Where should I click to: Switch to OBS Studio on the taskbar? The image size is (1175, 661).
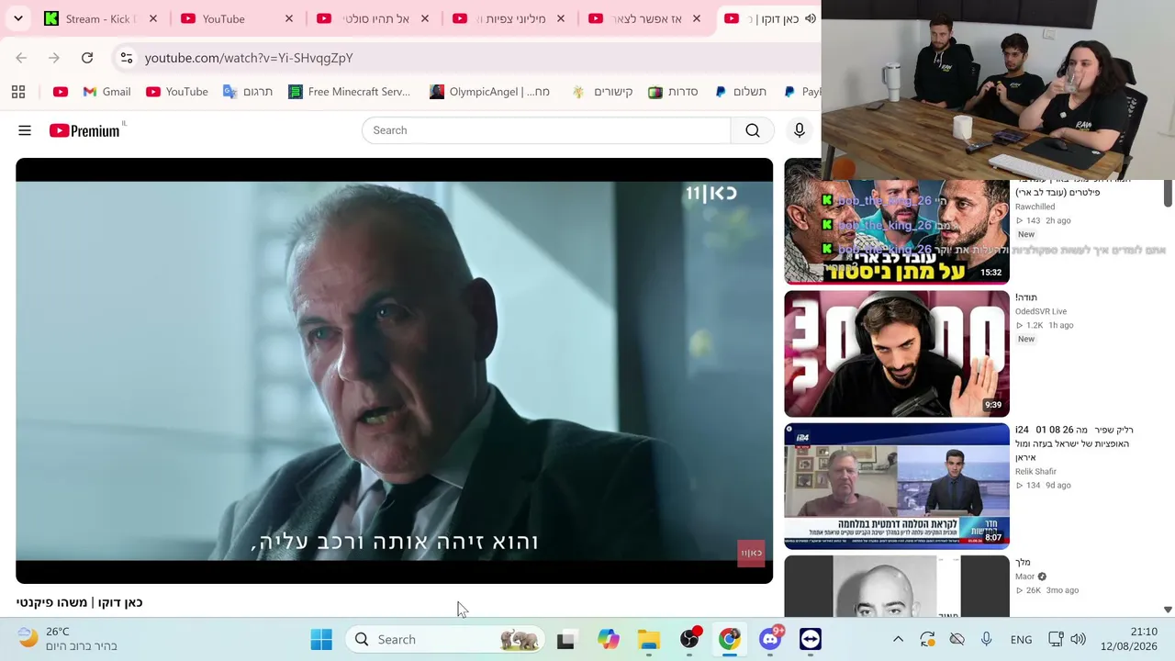click(689, 639)
